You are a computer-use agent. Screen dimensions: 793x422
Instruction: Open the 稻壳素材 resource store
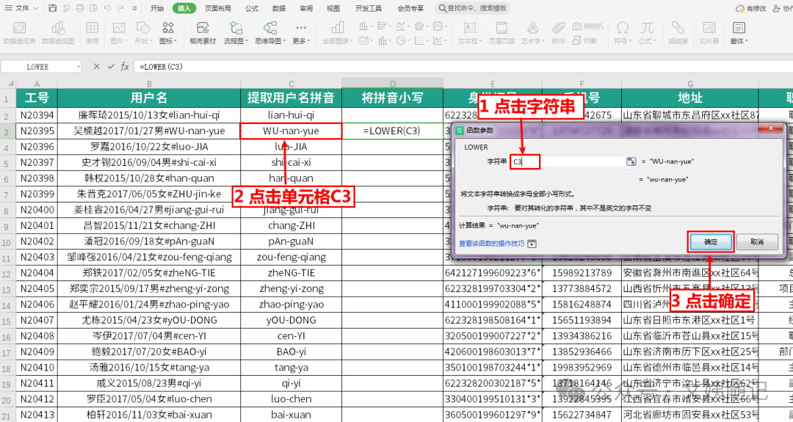coord(203,33)
